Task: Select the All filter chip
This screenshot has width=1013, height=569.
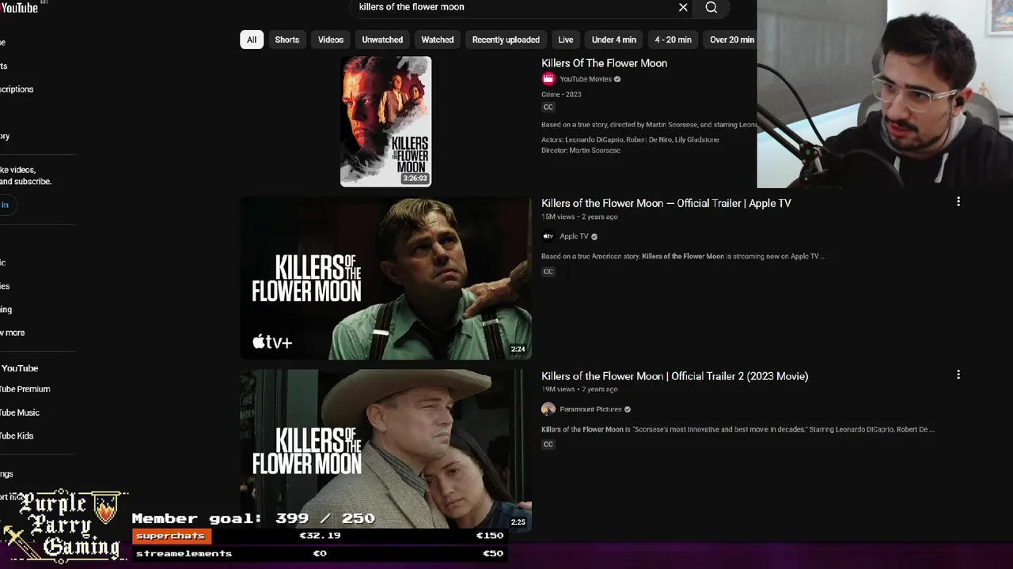Action: click(x=252, y=40)
